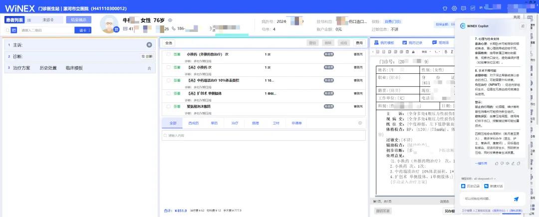
Task: Click the 全选 button
Action: click(169, 43)
